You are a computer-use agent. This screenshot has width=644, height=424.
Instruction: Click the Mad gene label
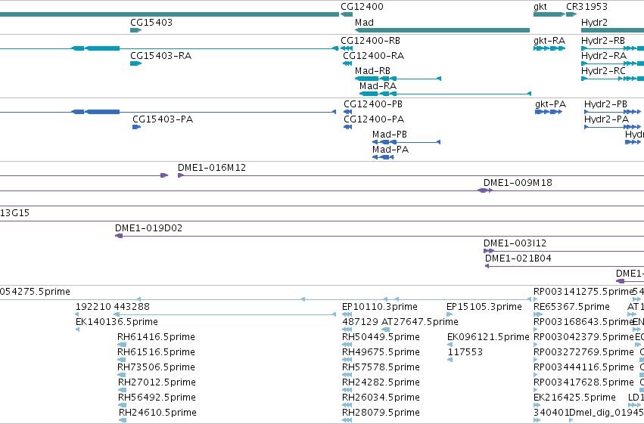click(364, 23)
